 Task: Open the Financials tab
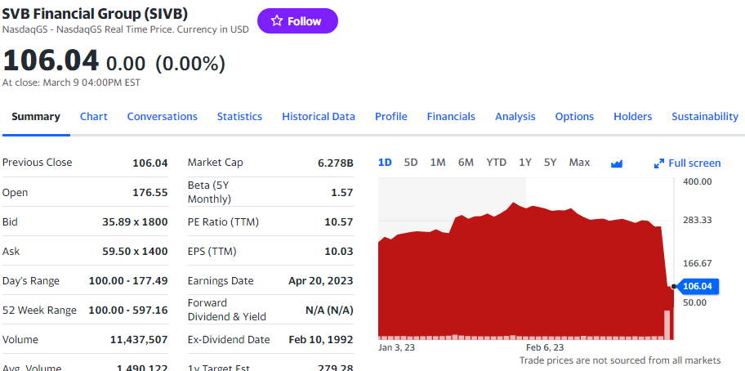(451, 116)
